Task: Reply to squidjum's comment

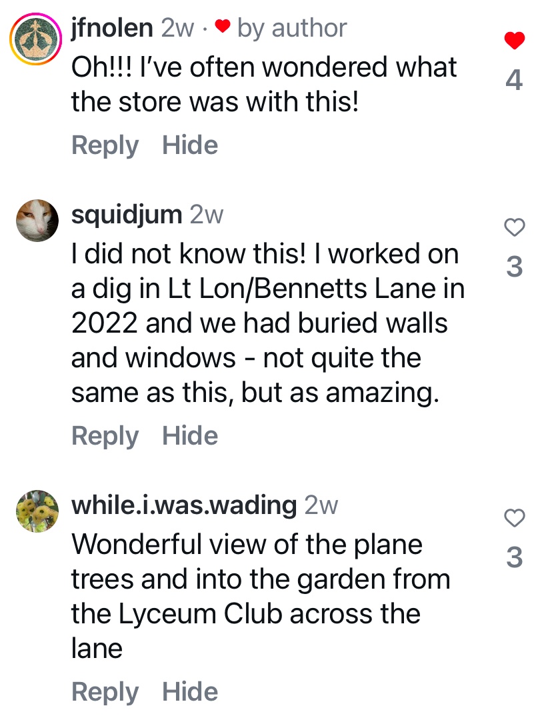Action: pyautogui.click(x=105, y=436)
